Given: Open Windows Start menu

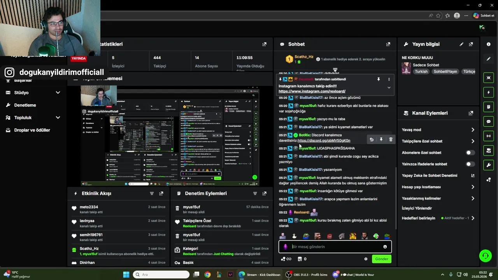Looking at the screenshot, I should coord(126,275).
